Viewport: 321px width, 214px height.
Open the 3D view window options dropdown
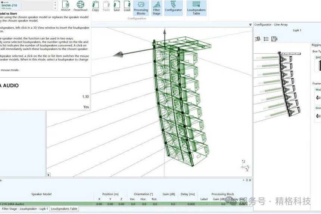click(250, 25)
